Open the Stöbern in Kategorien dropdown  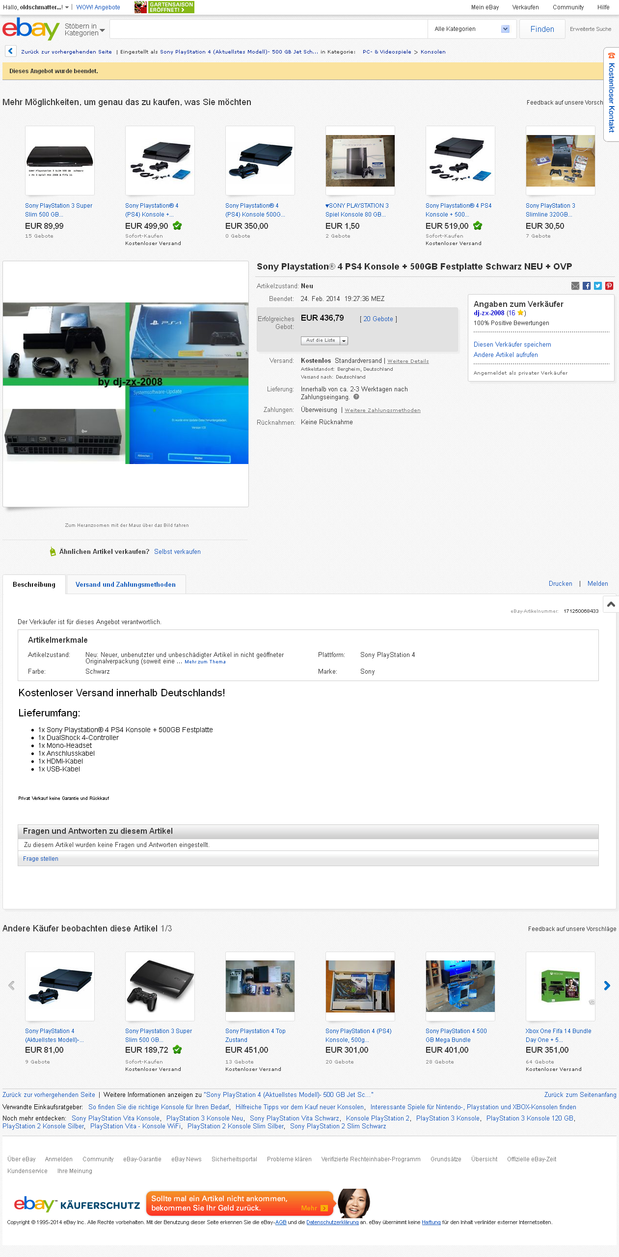[84, 29]
